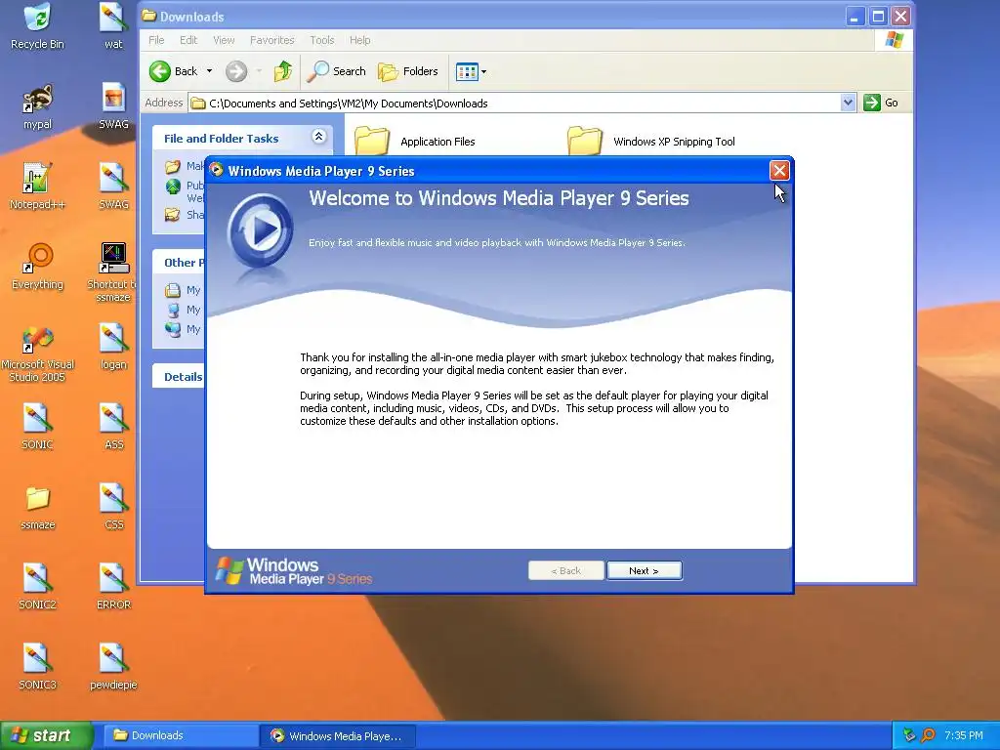Click the green Back arrow in Downloads
The image size is (1000, 750).
tap(160, 71)
